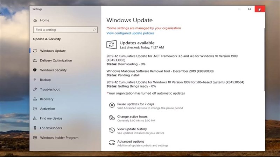Image resolution: width=280 pixels, height=157 pixels.
Task: Open Windows Insider Program page
Action: point(59,137)
